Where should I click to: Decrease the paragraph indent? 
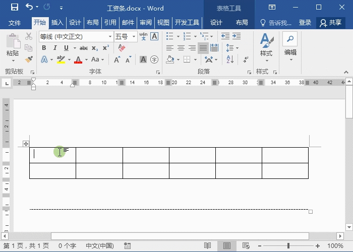[225, 36]
